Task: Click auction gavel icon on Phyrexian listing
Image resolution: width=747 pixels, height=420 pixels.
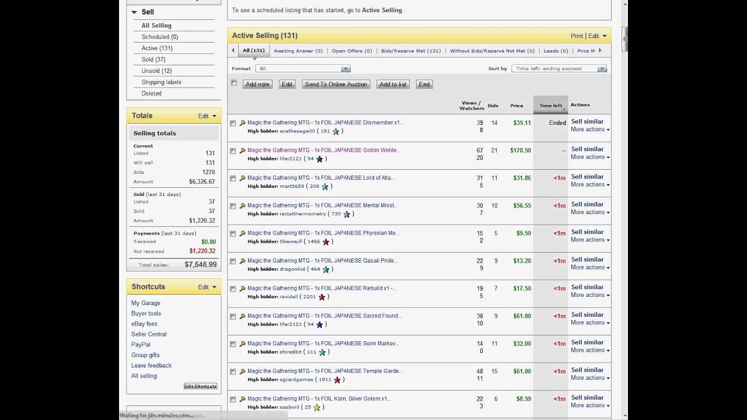Action: tap(242, 233)
